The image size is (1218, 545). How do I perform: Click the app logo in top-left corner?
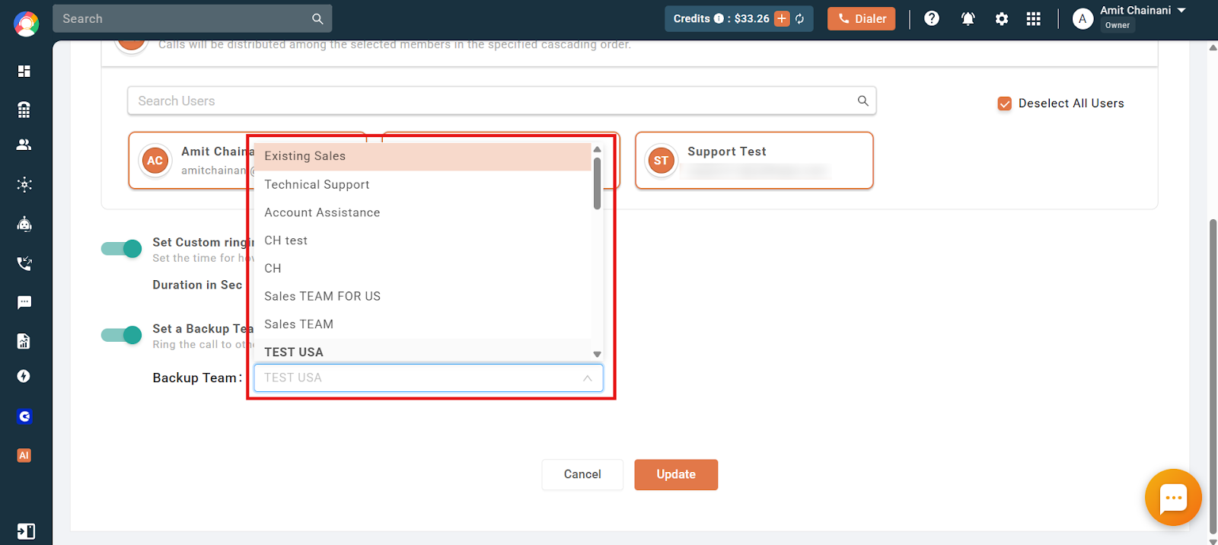click(x=26, y=24)
